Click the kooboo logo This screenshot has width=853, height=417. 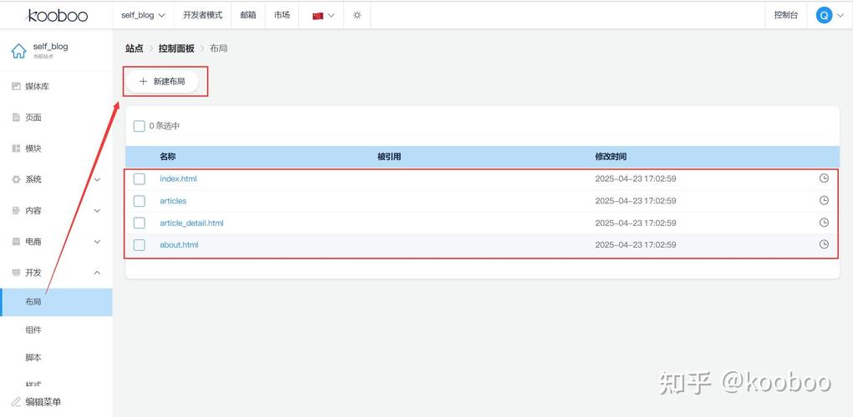[56, 16]
